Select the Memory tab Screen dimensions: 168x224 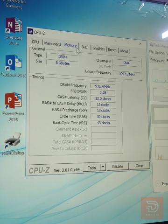coord(70,45)
